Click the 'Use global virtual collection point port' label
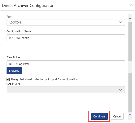Image resolution: width=135 pixels, height=123 pixels. point(45,79)
